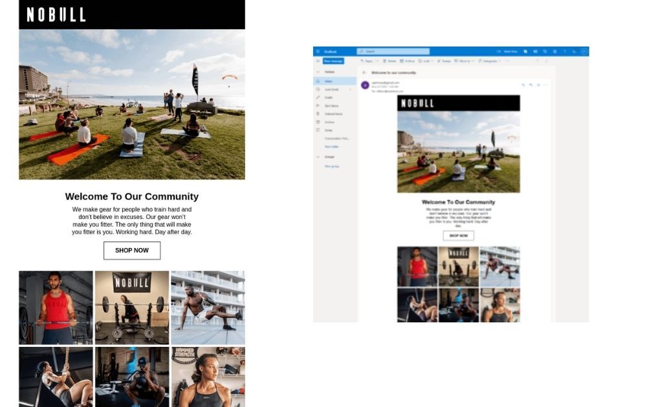The width and height of the screenshot is (647, 407).
Task: Collapse the Folders section in Outlook sidebar
Action: [x=318, y=72]
